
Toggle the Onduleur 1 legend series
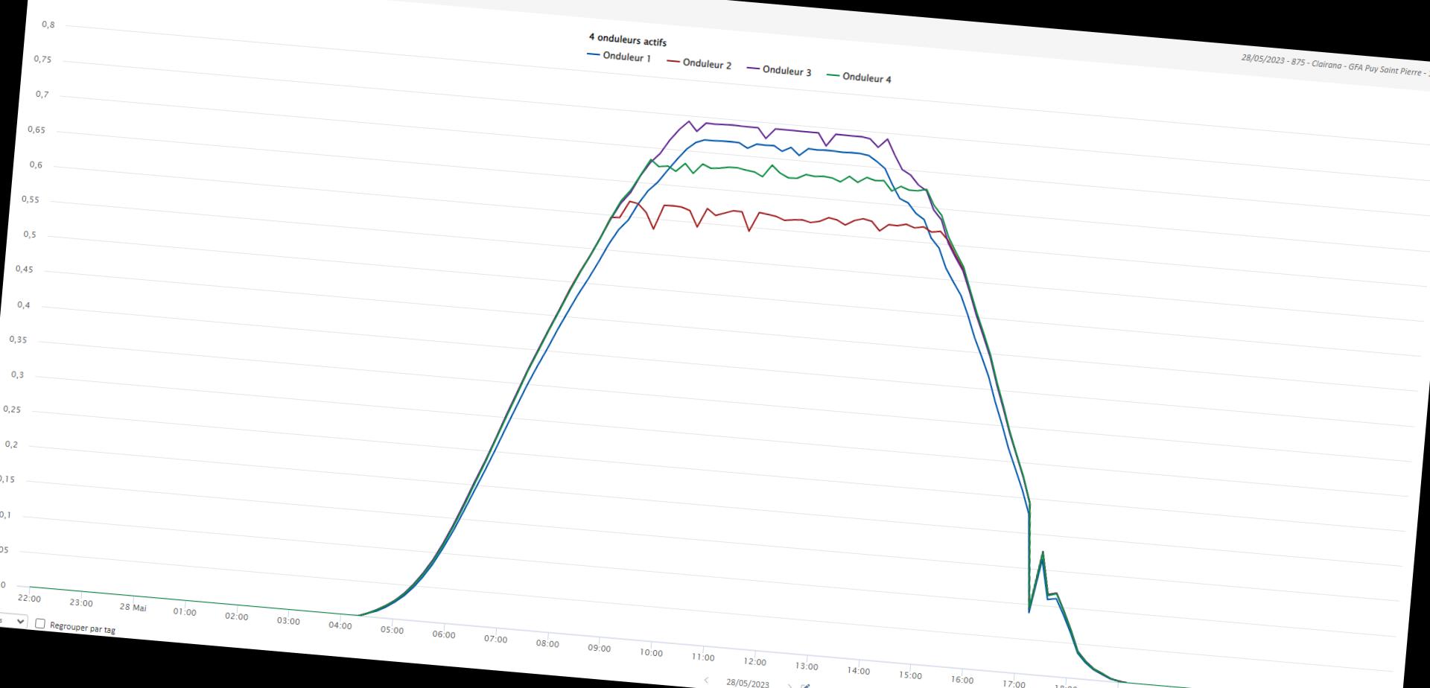click(x=619, y=57)
